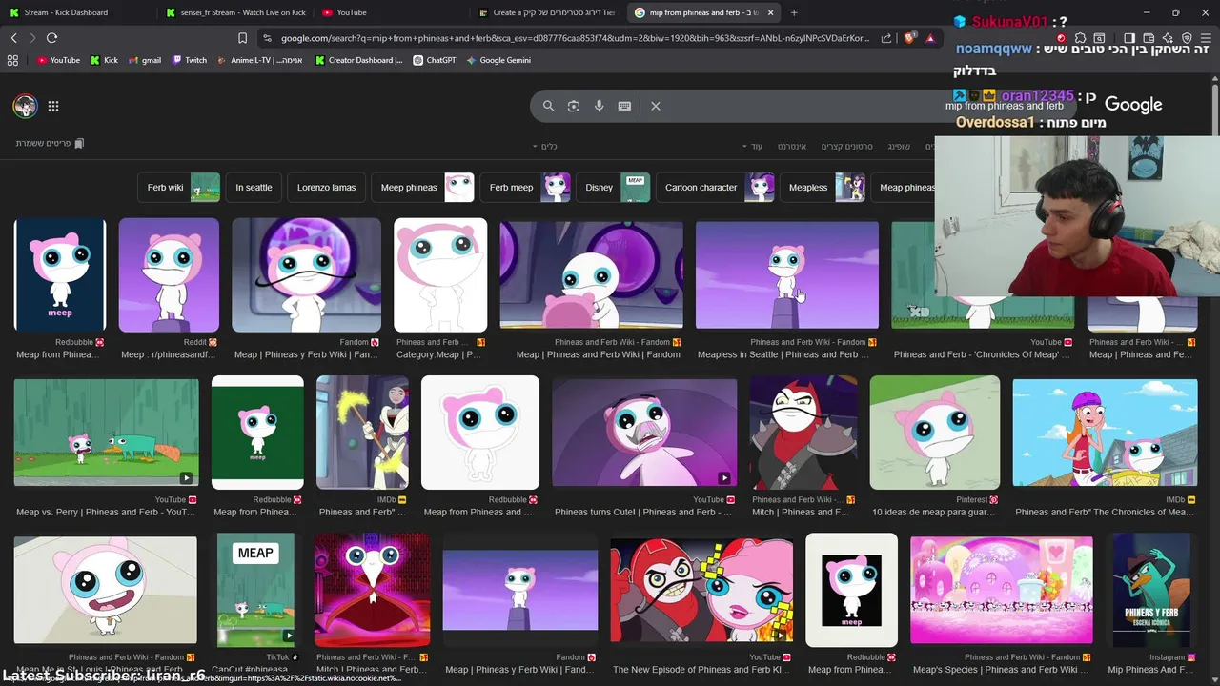The image size is (1220, 686).
Task: Select the 'In seattle' suggestion chip
Action: [x=254, y=188]
